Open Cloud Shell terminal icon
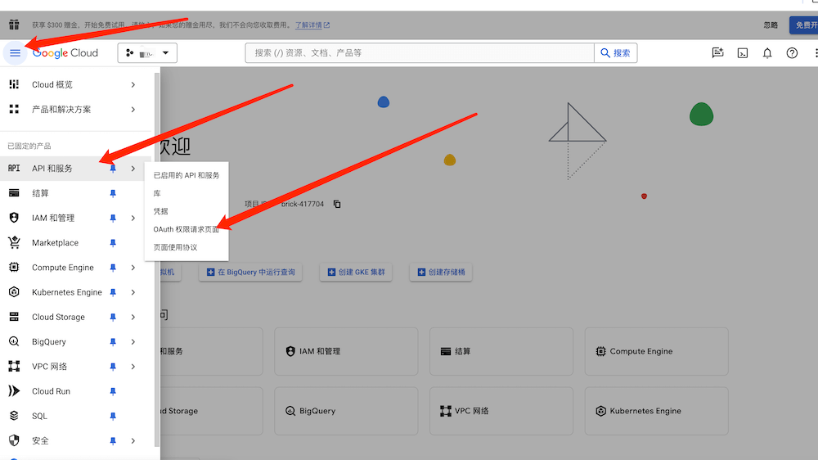 pyautogui.click(x=743, y=53)
